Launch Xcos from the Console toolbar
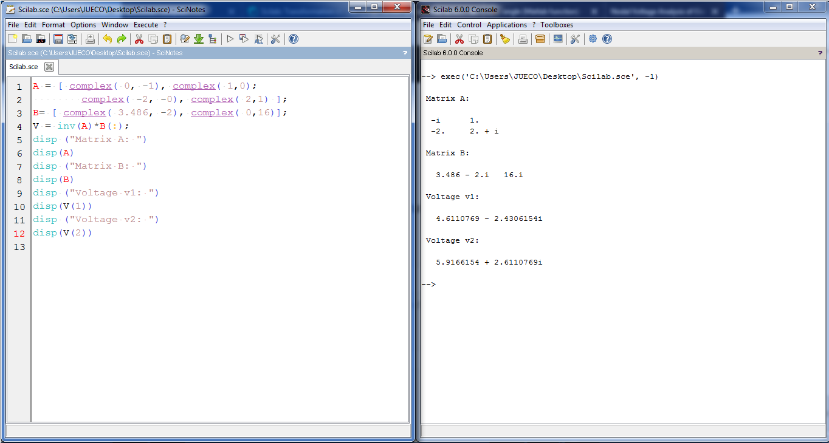This screenshot has width=829, height=443. pyautogui.click(x=558, y=39)
